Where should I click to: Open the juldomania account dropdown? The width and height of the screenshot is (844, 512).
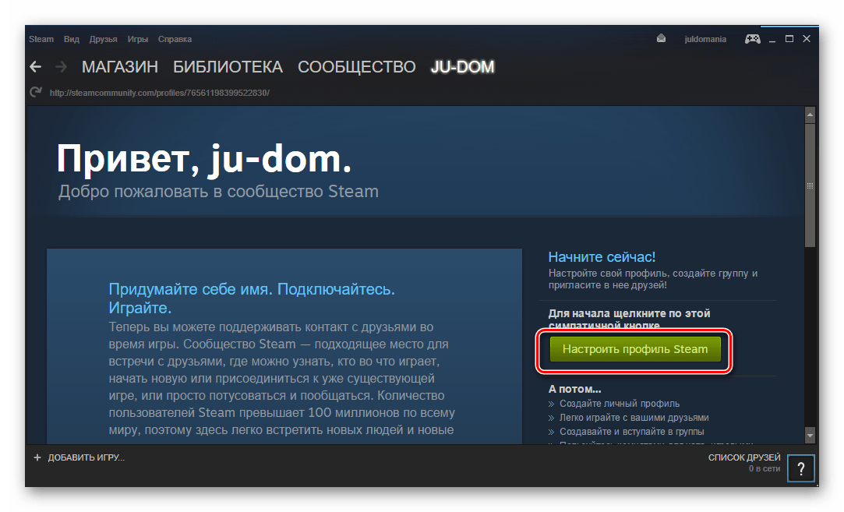(705, 39)
